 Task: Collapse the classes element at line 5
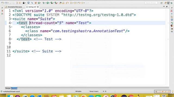[x=11, y=27]
